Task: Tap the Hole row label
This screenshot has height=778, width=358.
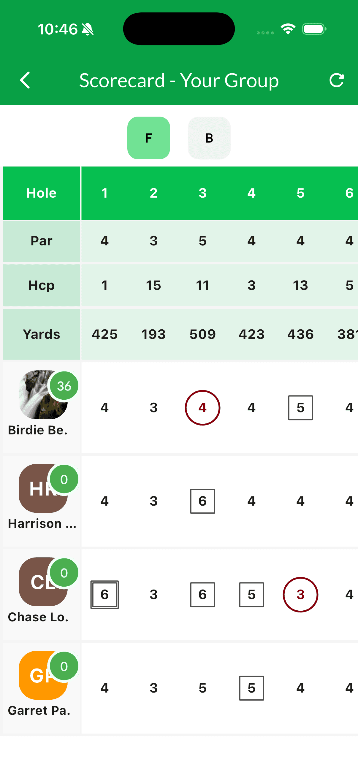Action: coord(41,193)
